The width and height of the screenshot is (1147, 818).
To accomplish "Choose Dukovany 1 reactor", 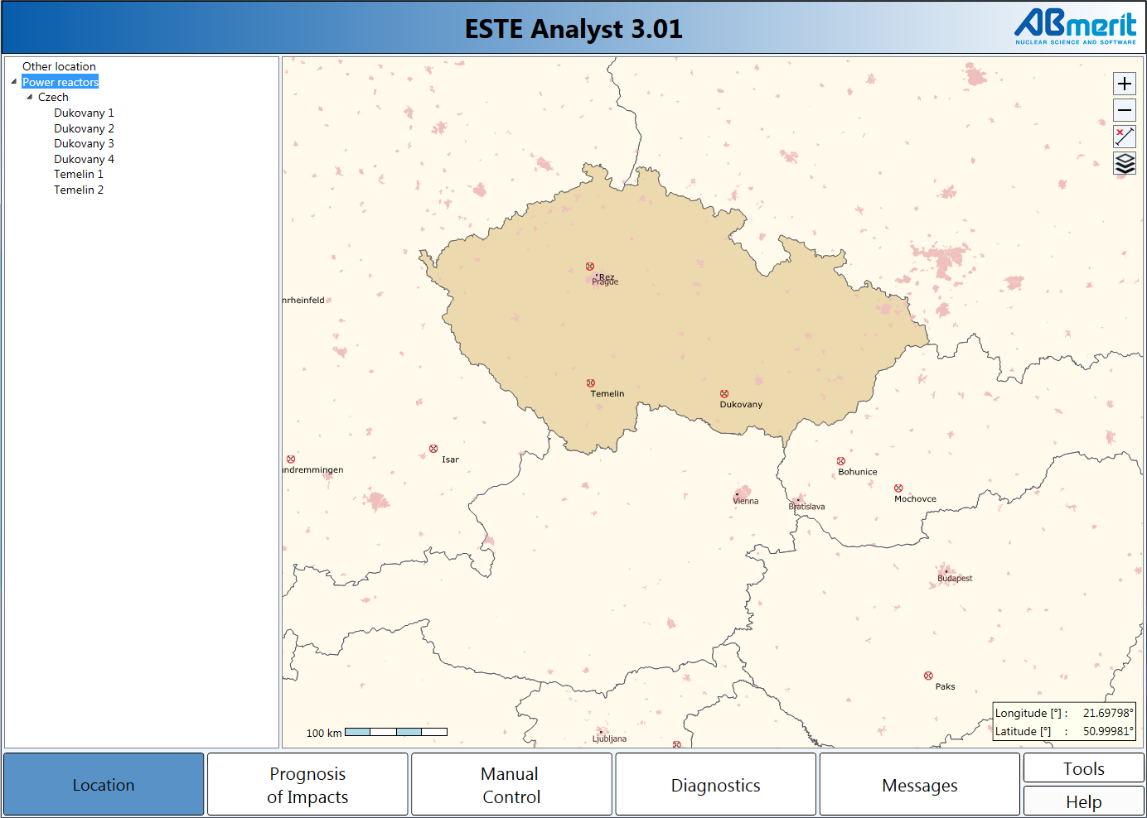I will tap(84, 113).
